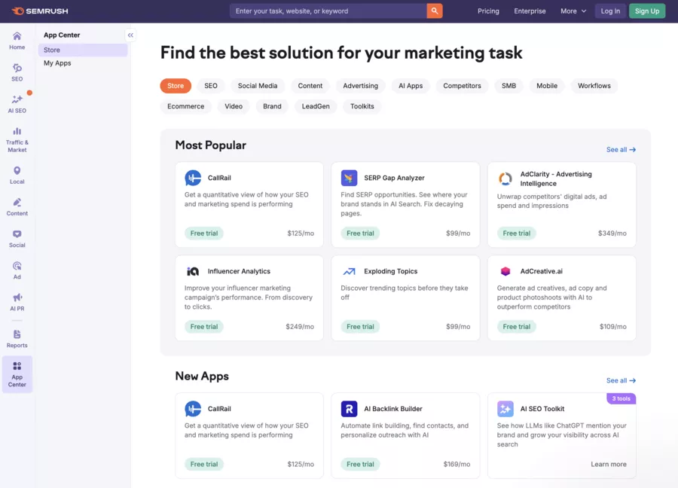Open the AI PR sidebar section
Viewport: 678px width, 488px height.
17,302
